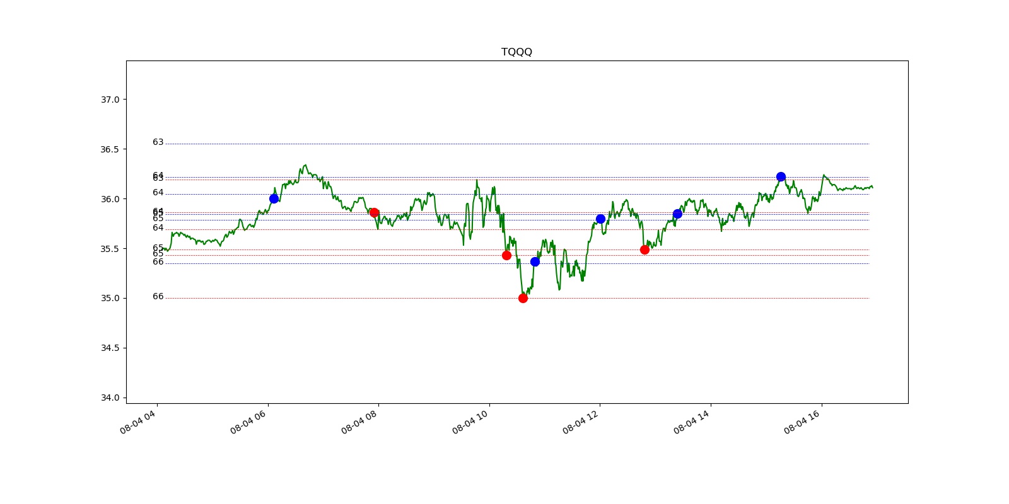Click the 63 label on the topmost dashed line
The height and width of the screenshot is (504, 1009).
click(158, 142)
